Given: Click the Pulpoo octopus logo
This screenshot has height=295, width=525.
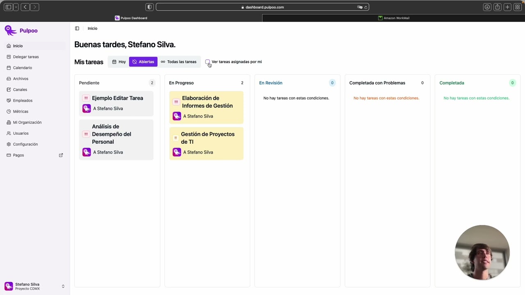Looking at the screenshot, I should tap(11, 30).
